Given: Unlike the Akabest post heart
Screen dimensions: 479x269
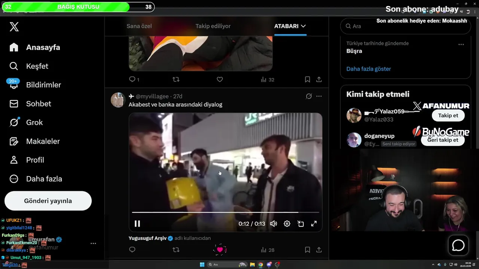Looking at the screenshot, I should (220, 250).
